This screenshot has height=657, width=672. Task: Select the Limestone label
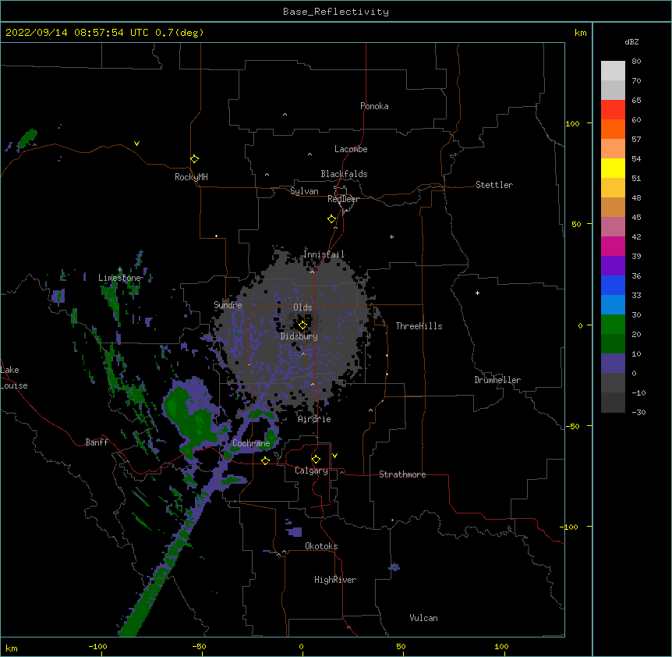coord(119,278)
